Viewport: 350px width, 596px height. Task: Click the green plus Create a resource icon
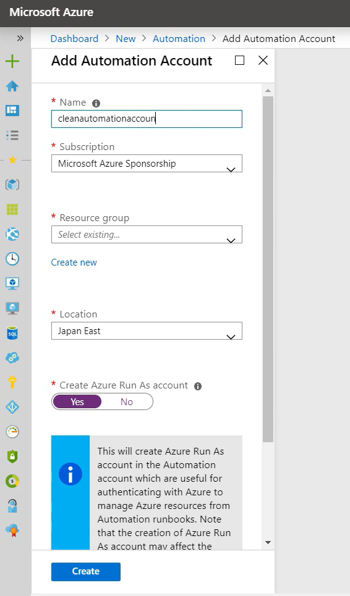tap(12, 61)
